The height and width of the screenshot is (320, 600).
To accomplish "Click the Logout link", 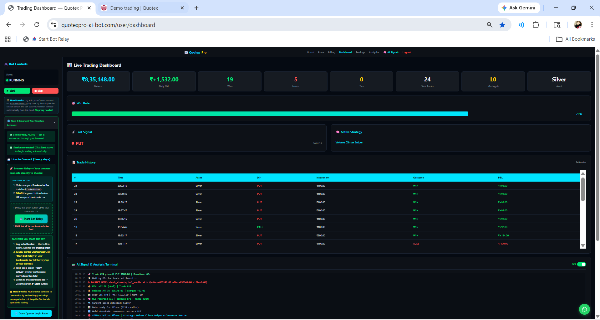I will coord(406,52).
